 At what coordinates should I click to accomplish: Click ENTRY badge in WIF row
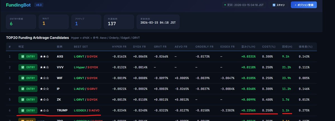point(28,78)
